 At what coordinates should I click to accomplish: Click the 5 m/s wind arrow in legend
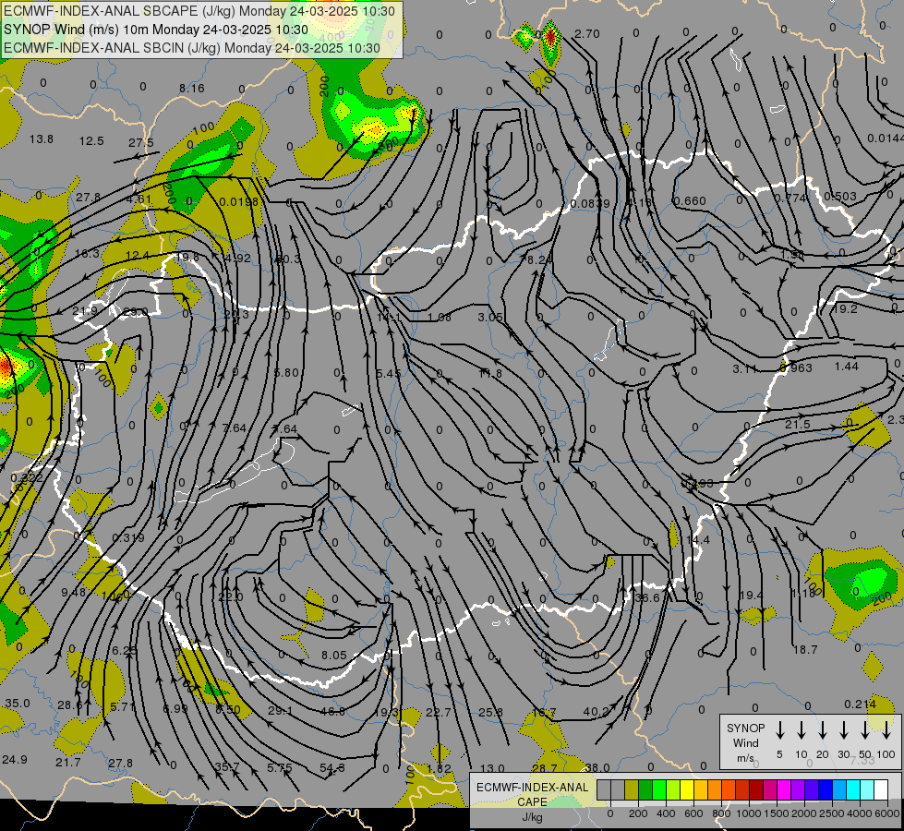(780, 729)
